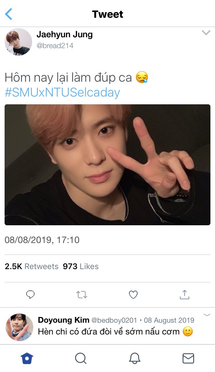
Task: Open Doyoung Kim's profile avatar
Action: pos(19,327)
